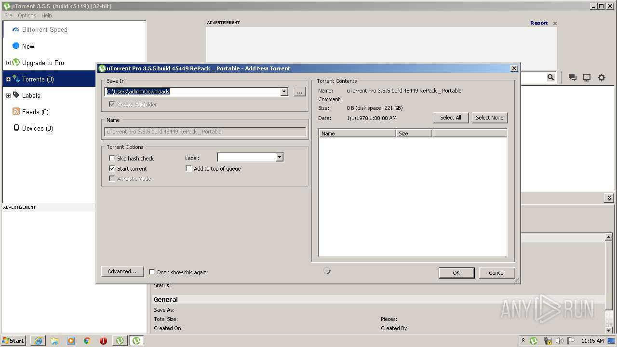Uncheck Start torrent option
The image size is (617, 347).
click(x=112, y=168)
